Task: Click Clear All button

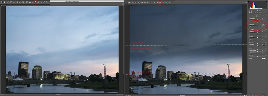Action: coord(264,95)
